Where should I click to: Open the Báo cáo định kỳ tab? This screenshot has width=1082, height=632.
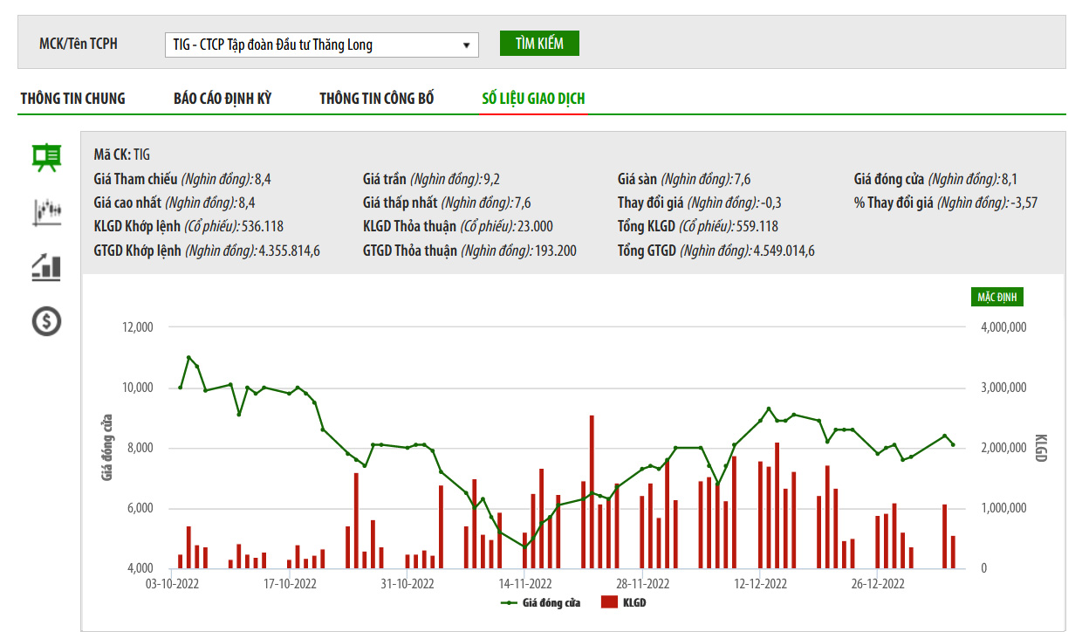[223, 99]
